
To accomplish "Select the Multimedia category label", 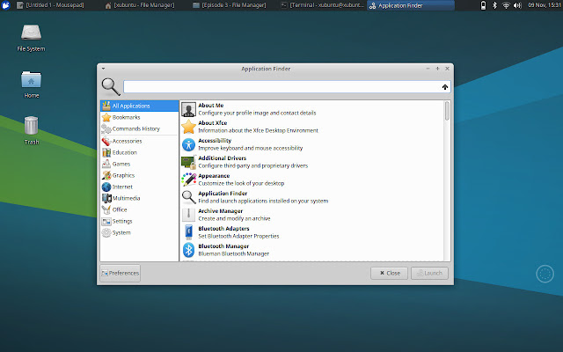I will coord(126,198).
